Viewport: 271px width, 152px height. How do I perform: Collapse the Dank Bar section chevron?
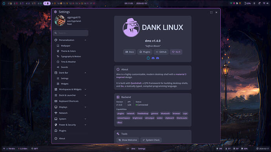point(85,73)
